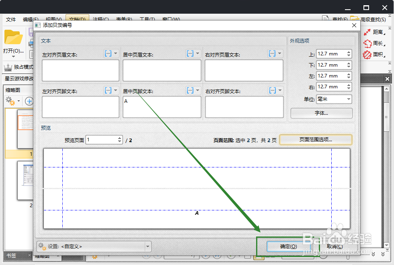The width and height of the screenshot is (394, 265).
Task: Open 高级查找(S) advanced search
Action: [x=368, y=19]
